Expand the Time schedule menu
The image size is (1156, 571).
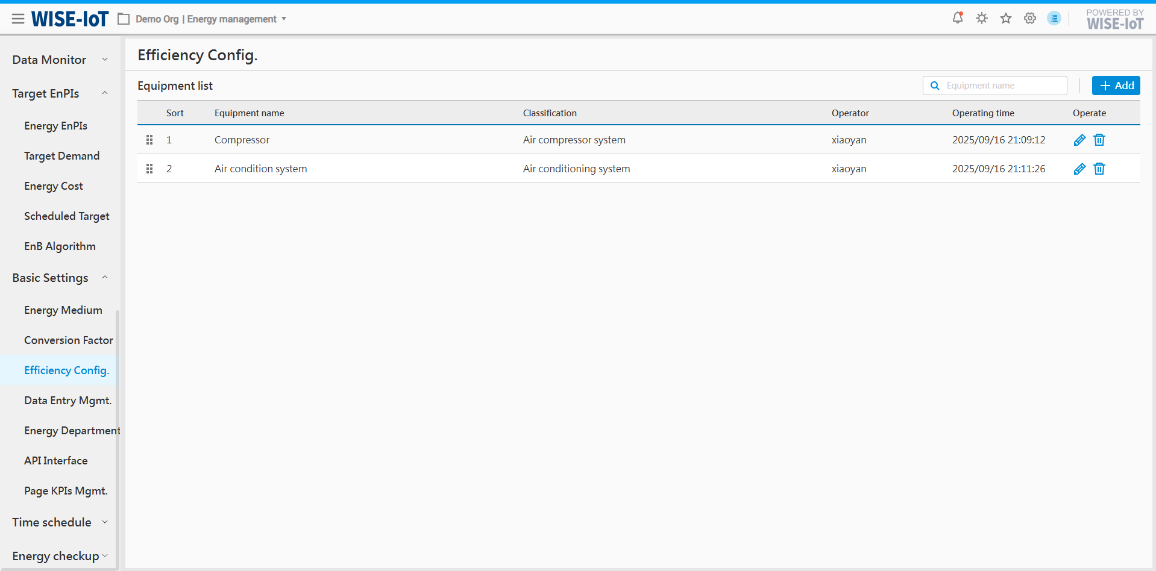coord(59,522)
